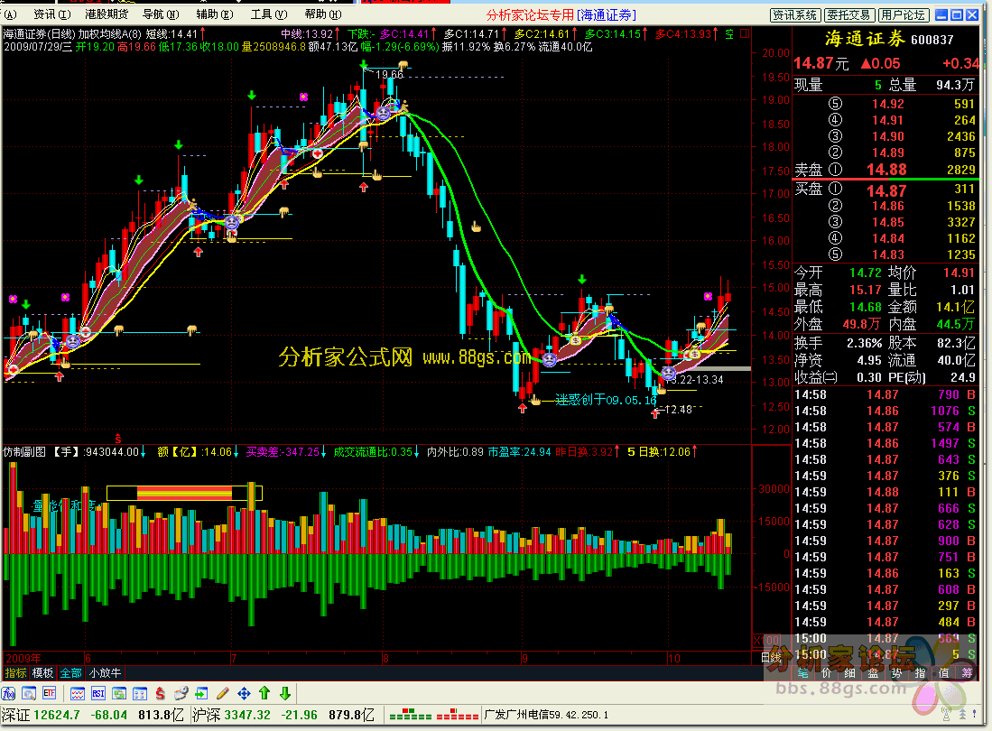Click the 用户论坛 button

coord(904,15)
